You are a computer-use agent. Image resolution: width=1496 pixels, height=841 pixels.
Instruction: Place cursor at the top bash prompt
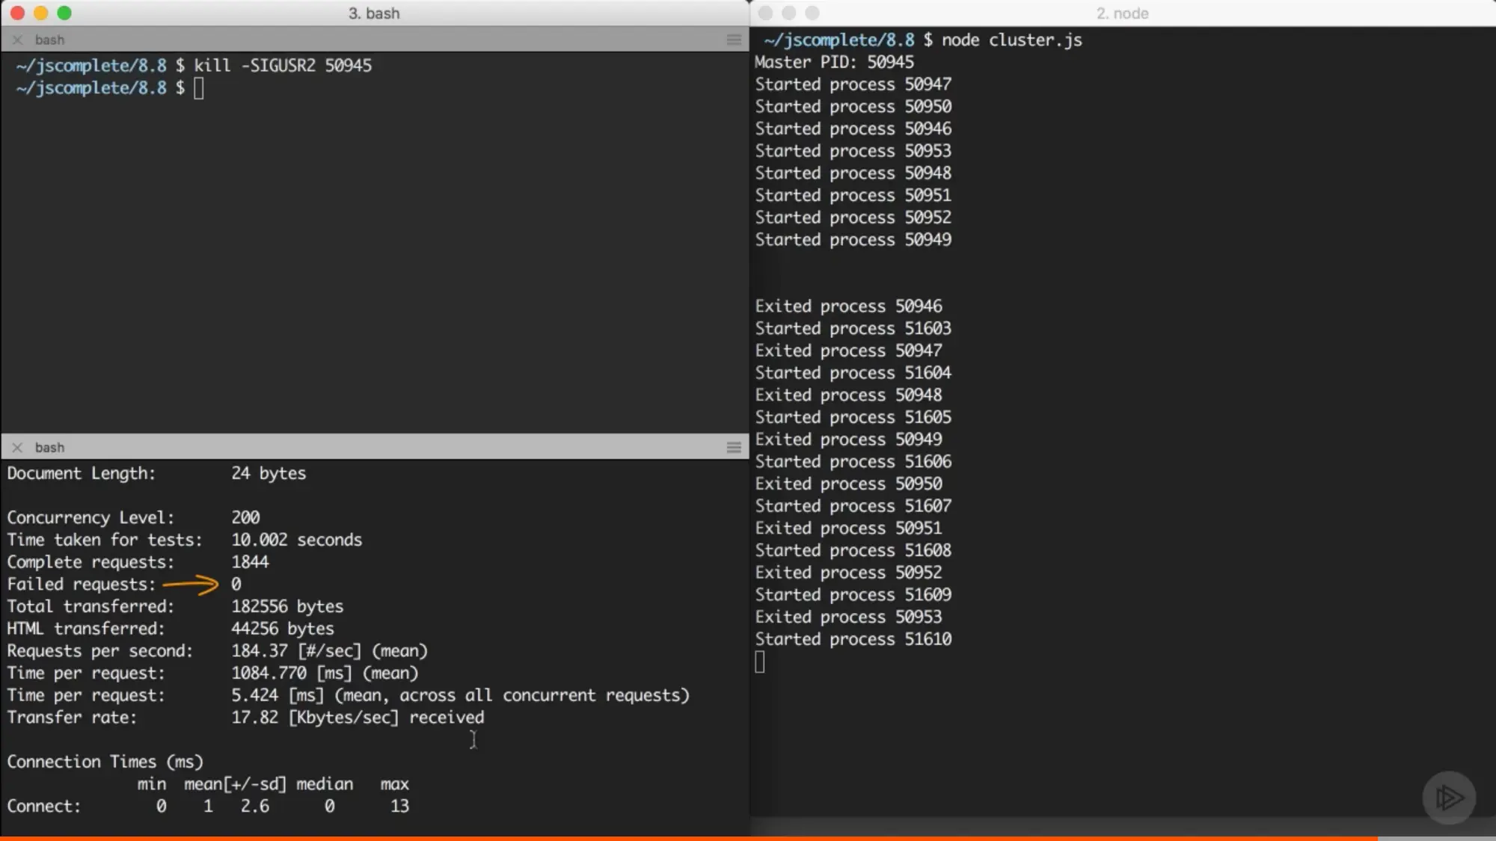tap(198, 88)
